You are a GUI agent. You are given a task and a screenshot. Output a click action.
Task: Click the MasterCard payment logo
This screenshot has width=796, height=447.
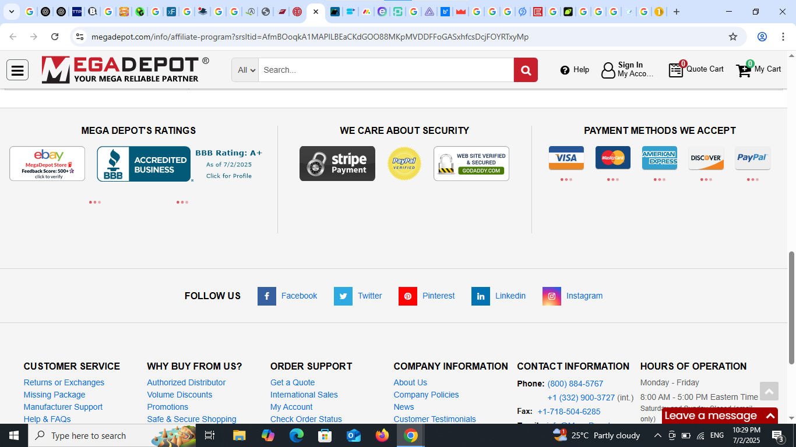point(613,158)
